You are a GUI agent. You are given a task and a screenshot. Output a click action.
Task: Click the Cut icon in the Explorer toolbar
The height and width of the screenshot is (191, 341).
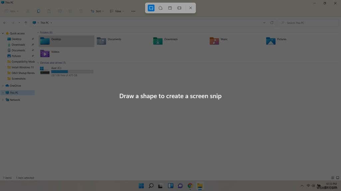click(x=28, y=11)
